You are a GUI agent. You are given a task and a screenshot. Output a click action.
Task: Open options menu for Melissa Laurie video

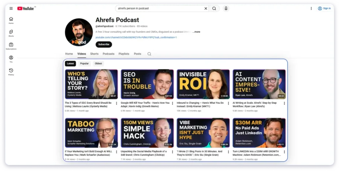(x=116, y=103)
